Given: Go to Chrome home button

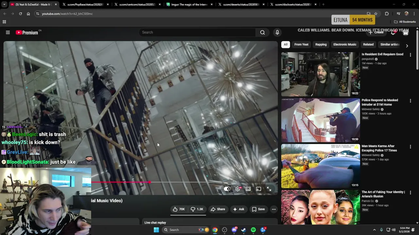Looking at the screenshot, I should (x=28, y=14).
